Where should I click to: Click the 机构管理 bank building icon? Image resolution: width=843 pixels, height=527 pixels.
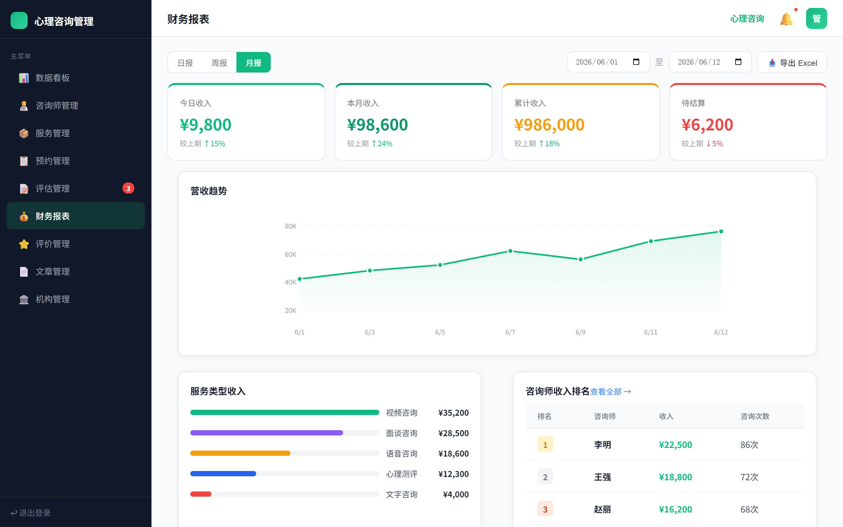tap(24, 299)
